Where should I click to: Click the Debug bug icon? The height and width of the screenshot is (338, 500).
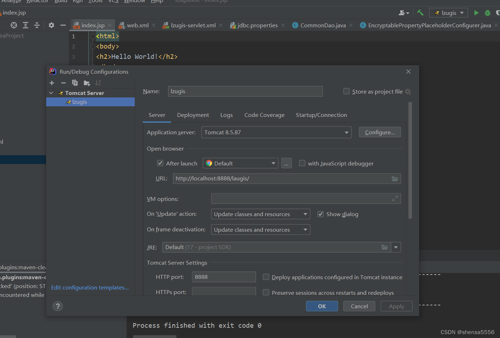488,13
